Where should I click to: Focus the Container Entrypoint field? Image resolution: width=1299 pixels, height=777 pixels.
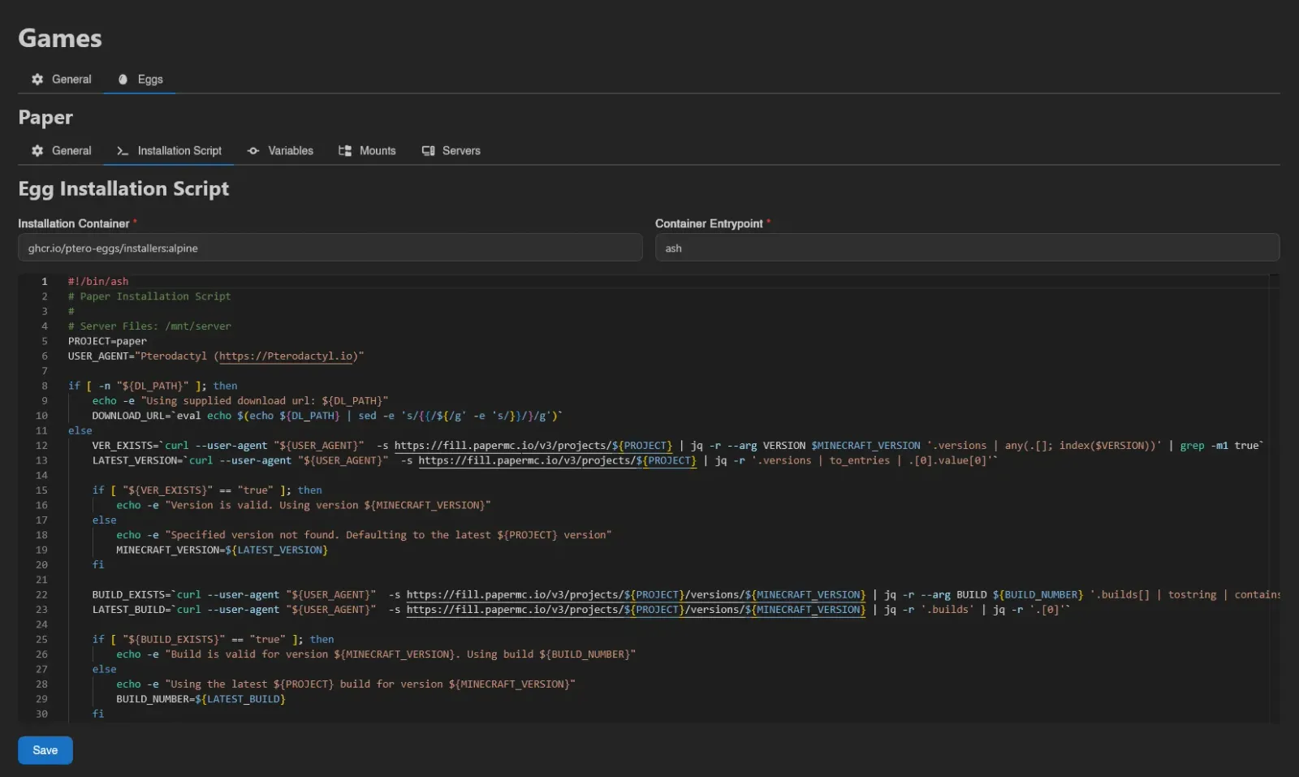coord(968,248)
